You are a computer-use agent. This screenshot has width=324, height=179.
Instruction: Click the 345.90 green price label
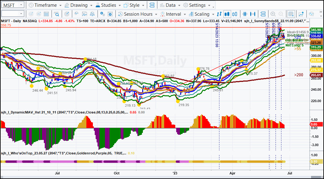[316, 30]
